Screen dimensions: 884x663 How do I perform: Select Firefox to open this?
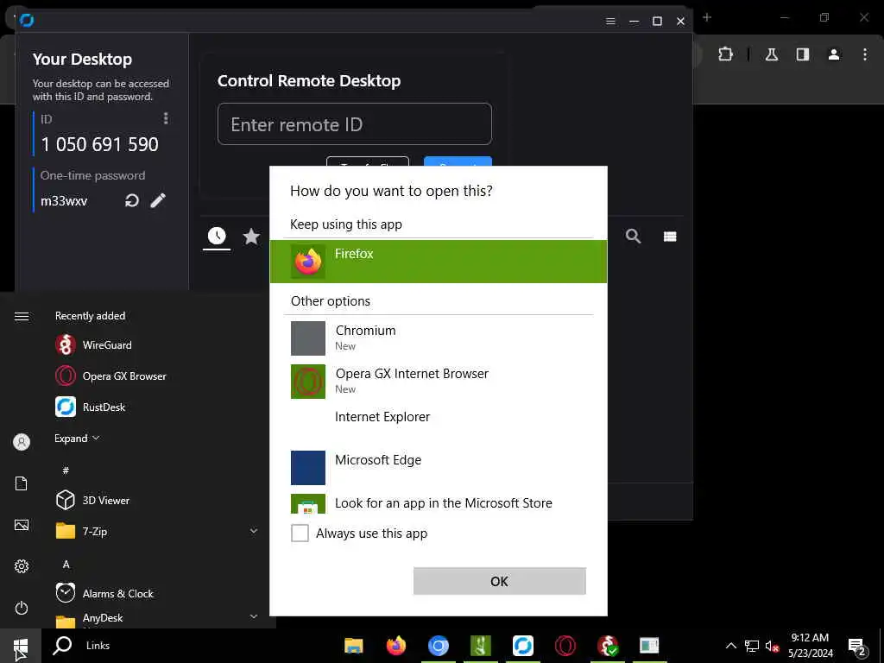[438, 262]
